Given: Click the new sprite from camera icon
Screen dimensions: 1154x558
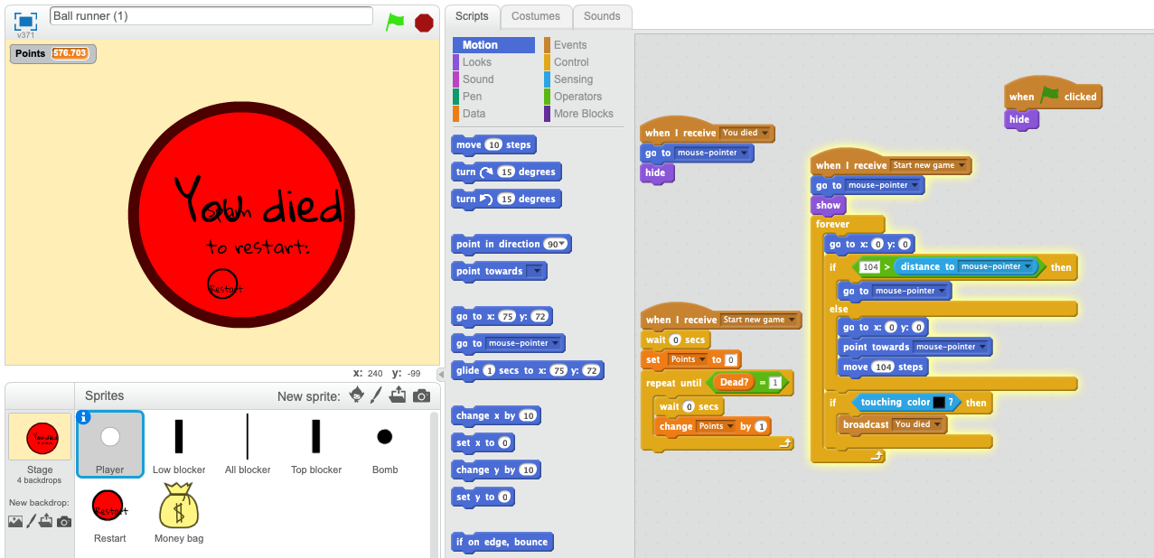Looking at the screenshot, I should click(x=421, y=395).
